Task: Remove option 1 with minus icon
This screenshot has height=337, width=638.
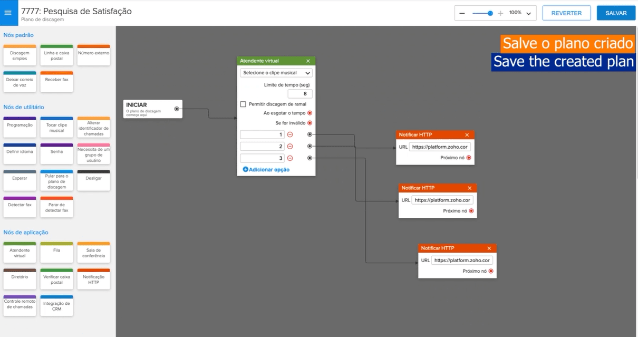Action: click(289, 134)
